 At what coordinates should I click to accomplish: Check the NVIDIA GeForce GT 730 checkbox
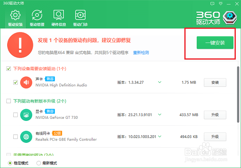[15, 115]
